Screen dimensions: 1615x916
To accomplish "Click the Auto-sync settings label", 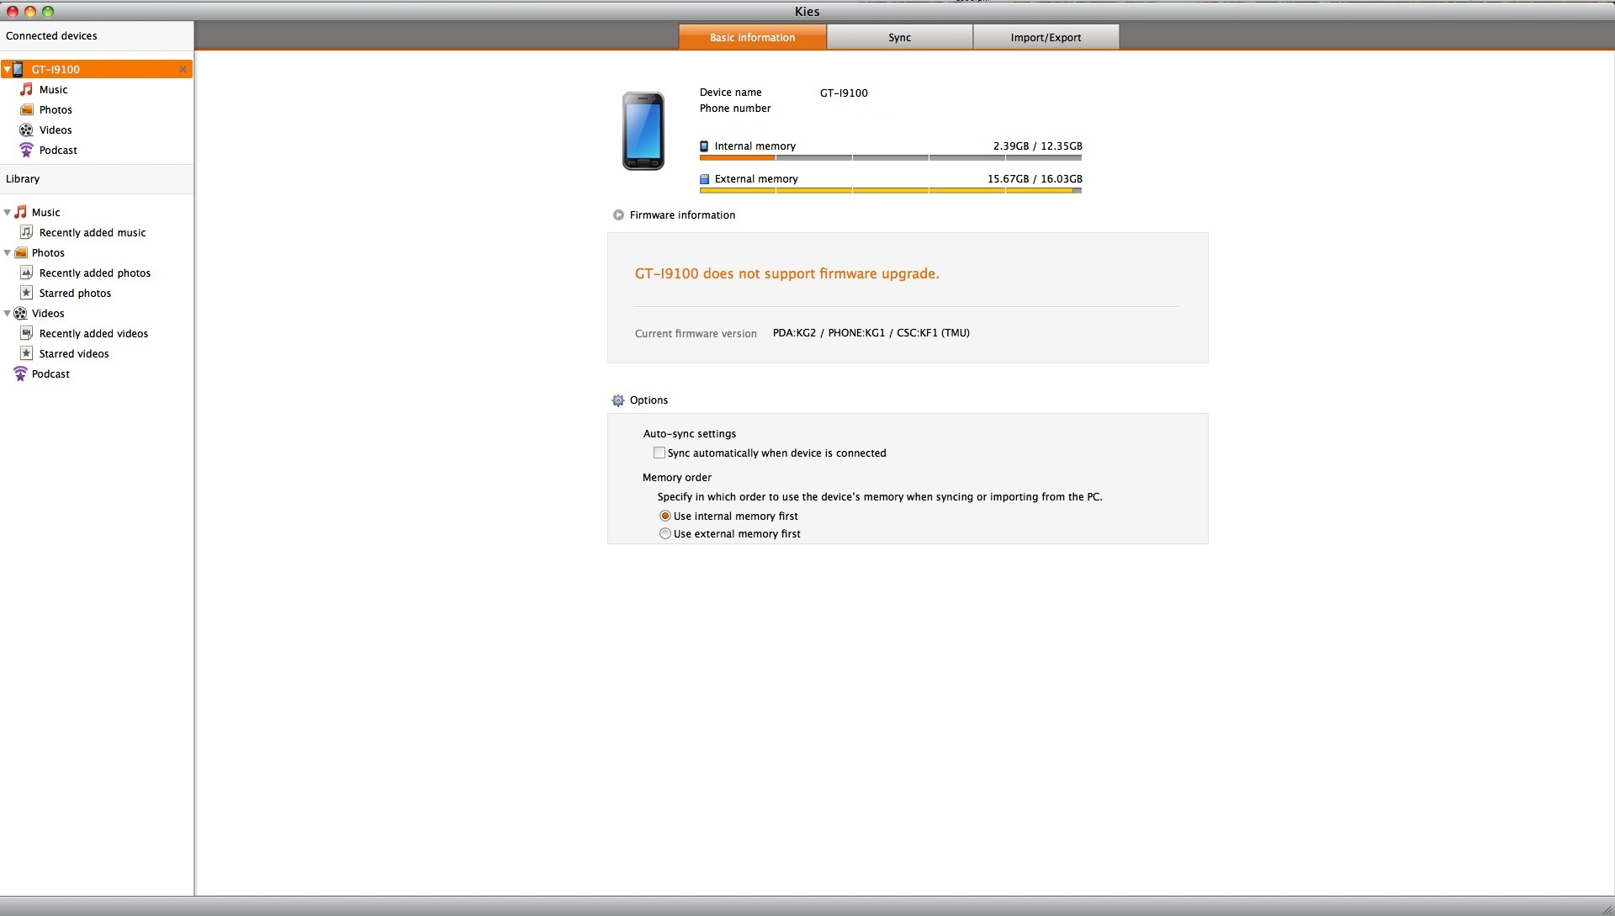I will (x=690, y=434).
